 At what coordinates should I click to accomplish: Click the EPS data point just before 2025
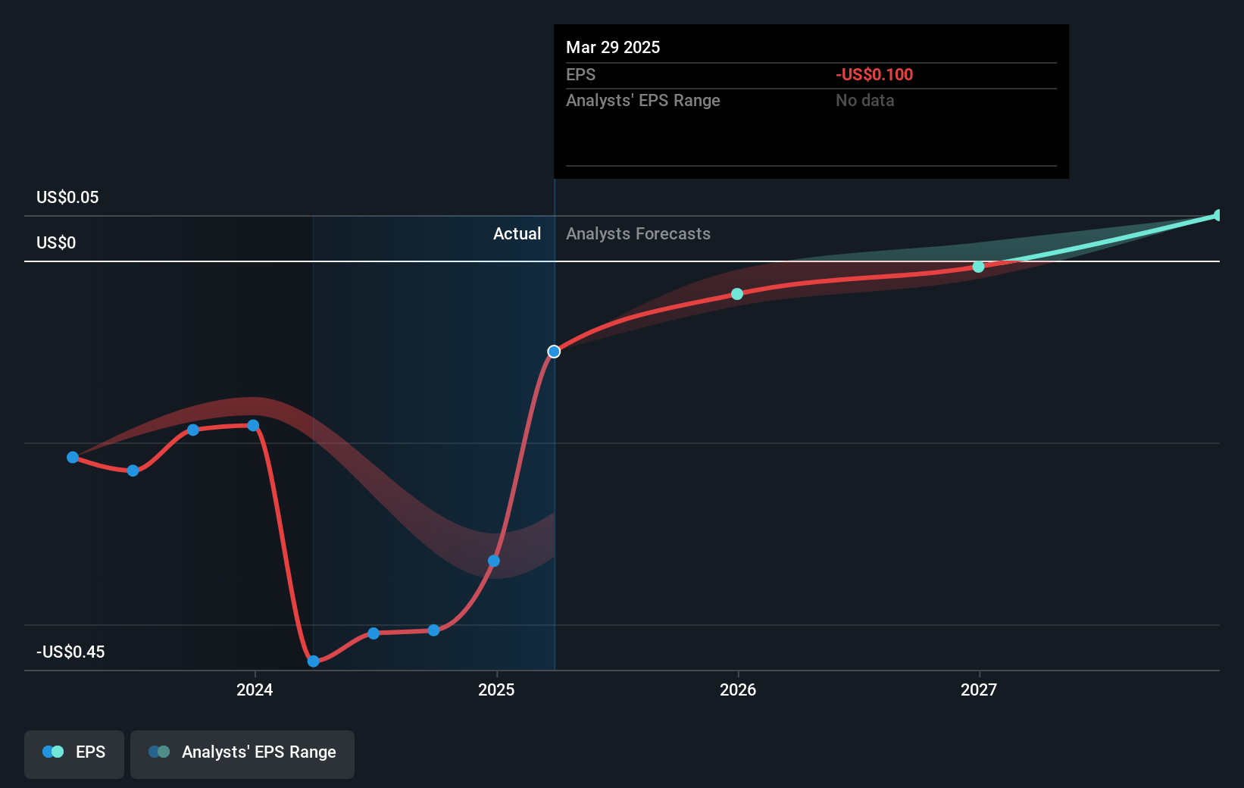(494, 561)
